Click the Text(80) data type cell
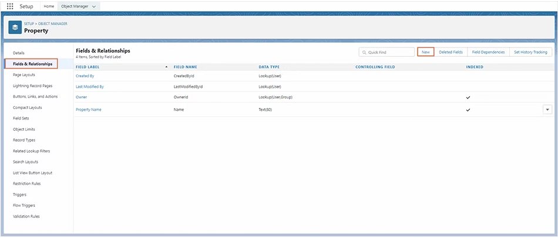Screen dimensions: 558x238 265,110
